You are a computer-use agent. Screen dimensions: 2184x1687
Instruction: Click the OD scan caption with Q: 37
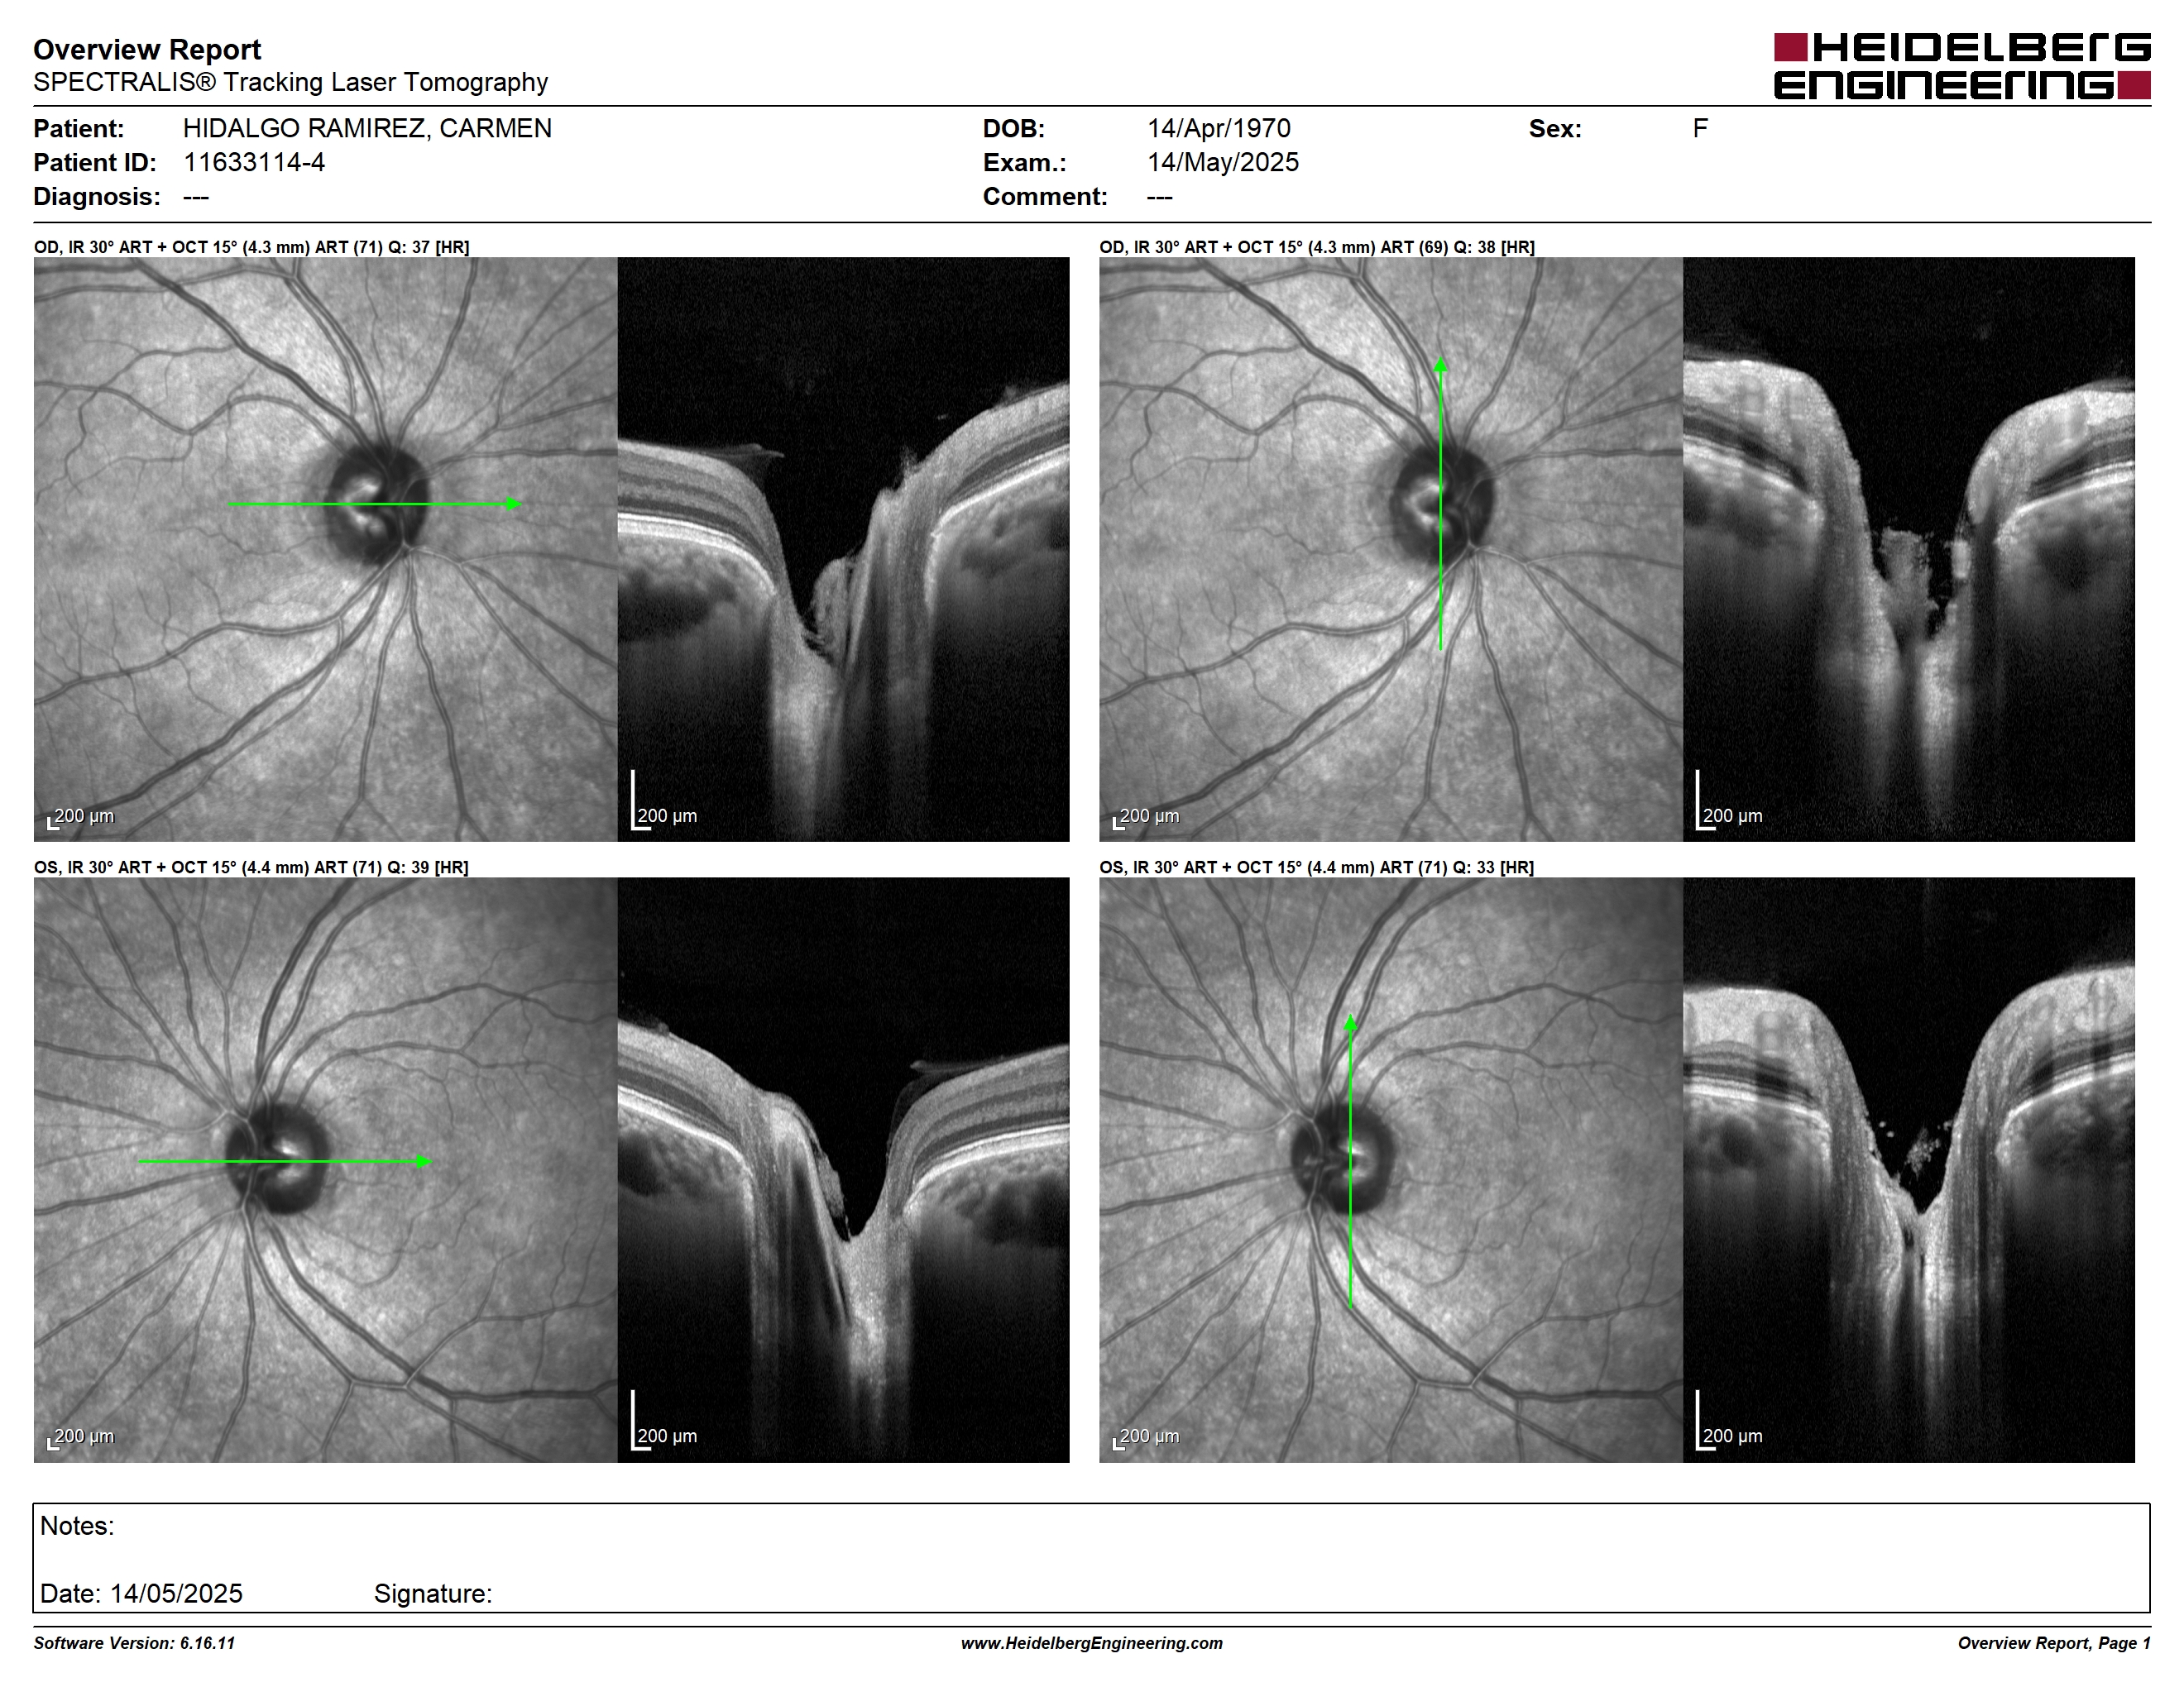[x=252, y=247]
